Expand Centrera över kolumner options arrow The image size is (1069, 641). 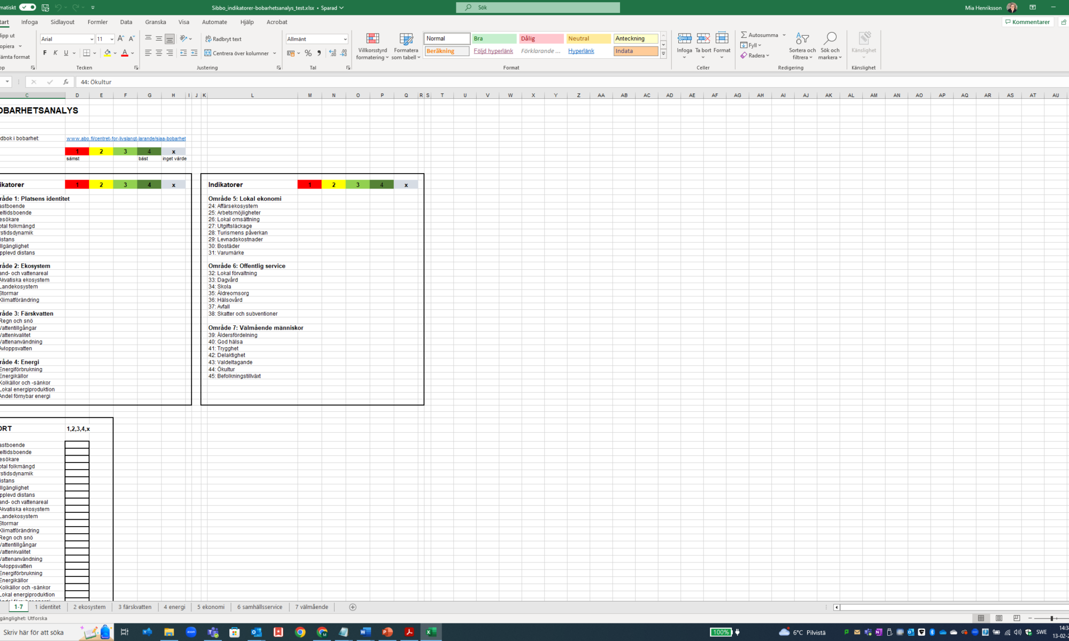pos(275,53)
